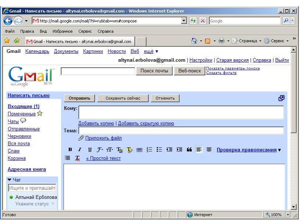
Task: Go to Home page icon
Action: (x=194, y=41)
